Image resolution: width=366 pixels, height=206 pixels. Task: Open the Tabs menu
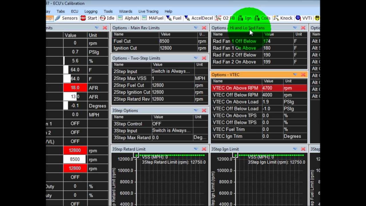pyautogui.click(x=61, y=11)
